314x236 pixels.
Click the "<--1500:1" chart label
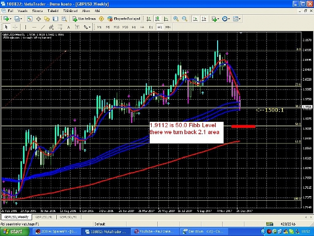click(270, 110)
